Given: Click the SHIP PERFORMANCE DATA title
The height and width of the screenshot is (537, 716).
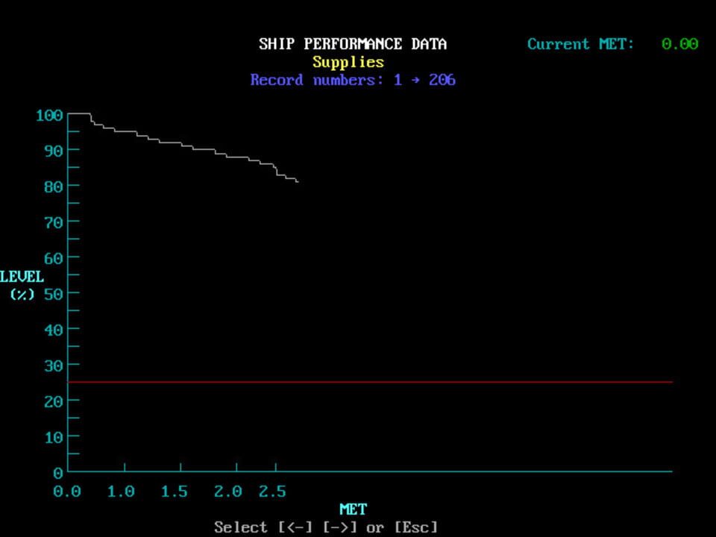Looking at the screenshot, I should coord(353,44).
